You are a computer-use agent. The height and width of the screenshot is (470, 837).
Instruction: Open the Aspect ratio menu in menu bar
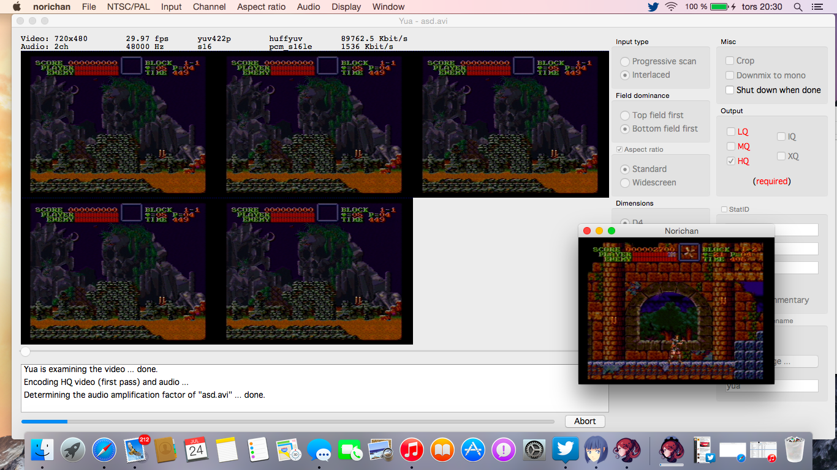tap(261, 7)
